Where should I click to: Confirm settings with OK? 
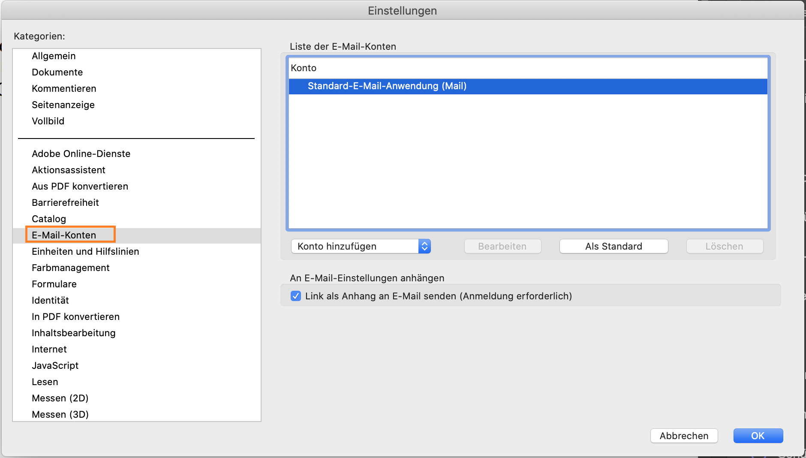(758, 436)
